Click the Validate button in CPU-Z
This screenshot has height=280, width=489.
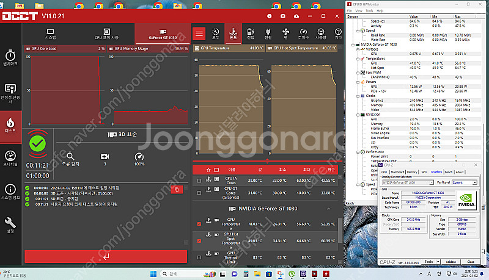(x=450, y=262)
